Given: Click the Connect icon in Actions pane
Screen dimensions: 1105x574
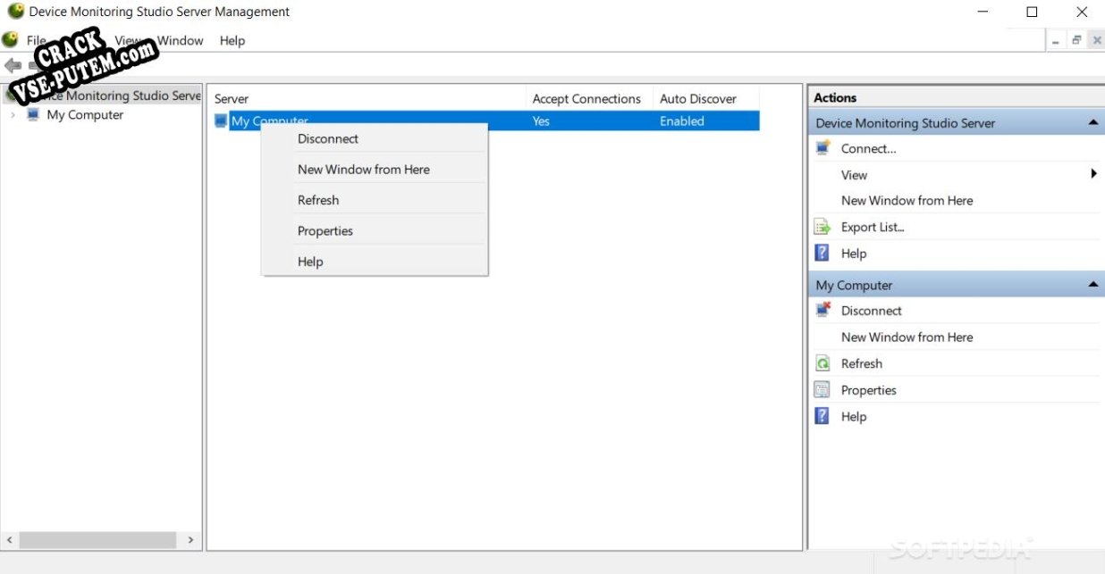Looking at the screenshot, I should pyautogui.click(x=822, y=149).
